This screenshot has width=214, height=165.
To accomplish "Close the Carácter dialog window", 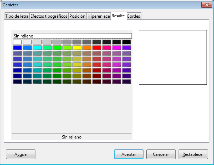I will click(207, 5).
